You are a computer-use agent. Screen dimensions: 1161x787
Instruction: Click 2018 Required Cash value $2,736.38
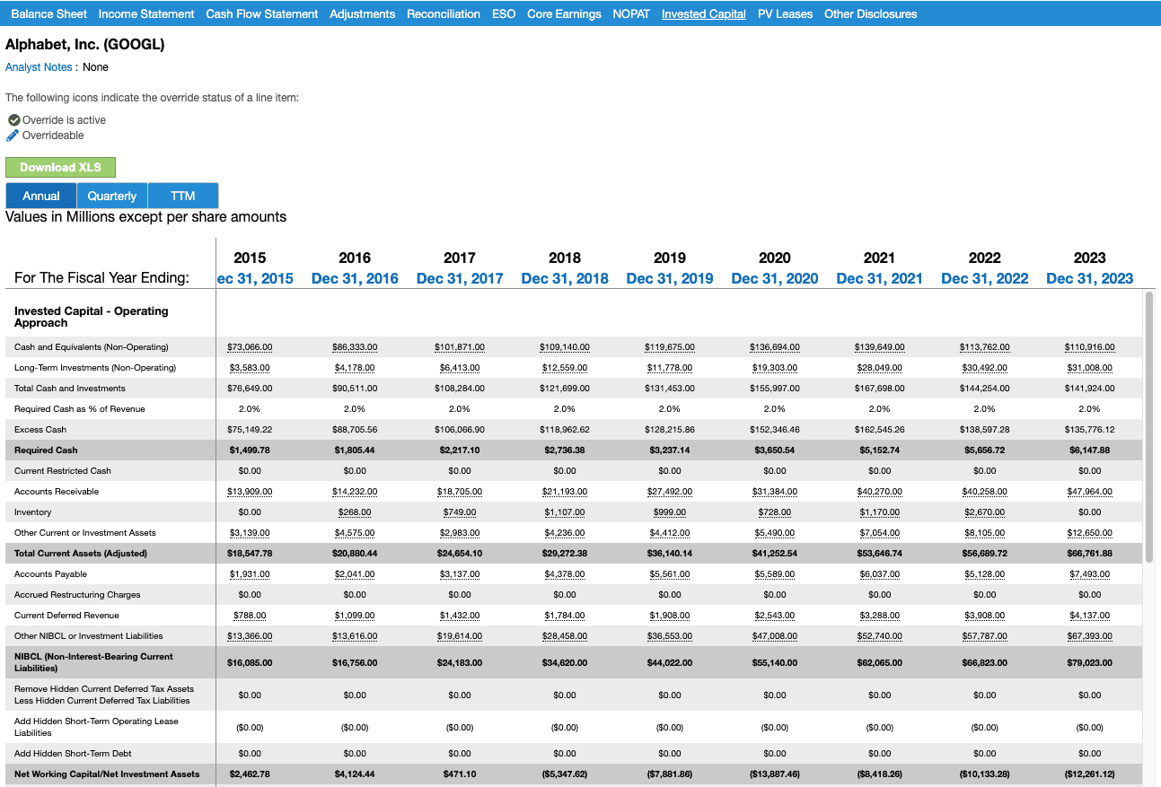[x=565, y=450]
